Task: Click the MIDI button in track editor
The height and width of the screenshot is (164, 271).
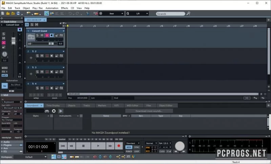Action: pyautogui.click(x=5, y=75)
